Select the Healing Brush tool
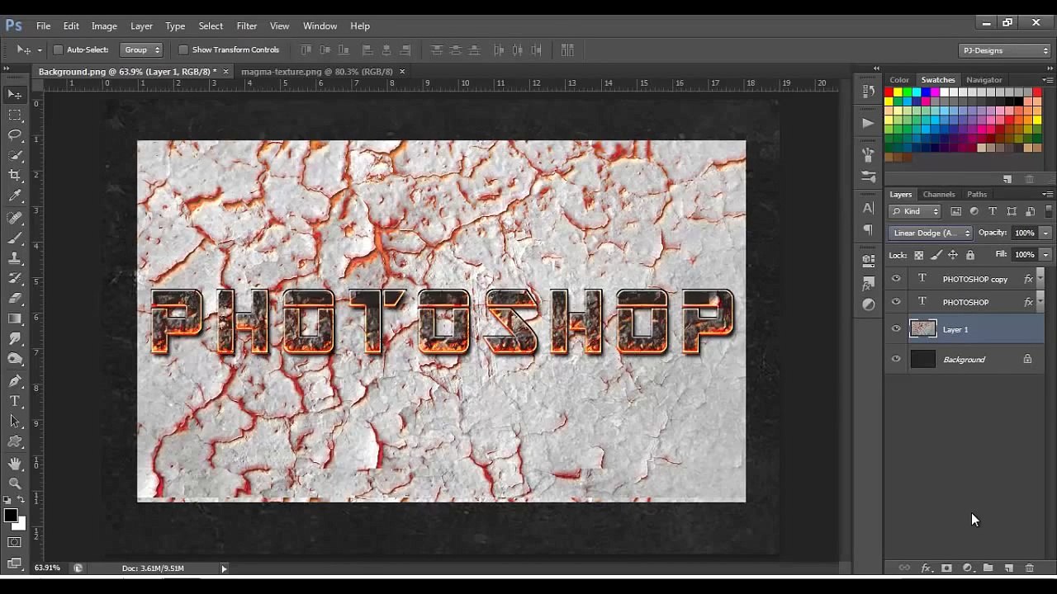Image resolution: width=1057 pixels, height=594 pixels. 15,218
